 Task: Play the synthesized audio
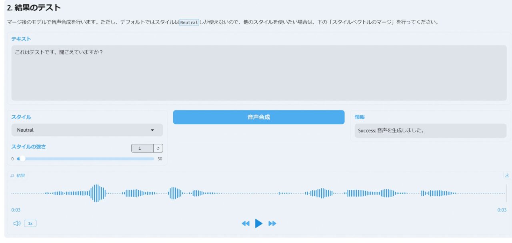259,223
